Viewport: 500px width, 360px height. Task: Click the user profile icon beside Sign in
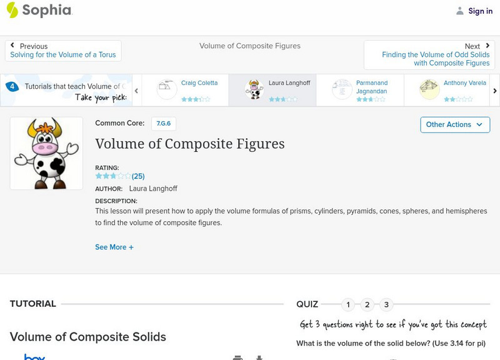tap(460, 11)
